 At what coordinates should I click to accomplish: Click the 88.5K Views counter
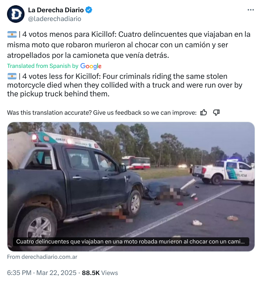click(100, 273)
